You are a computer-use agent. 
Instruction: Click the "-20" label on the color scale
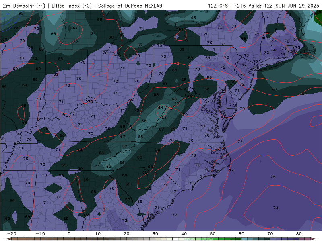tap(12, 234)
